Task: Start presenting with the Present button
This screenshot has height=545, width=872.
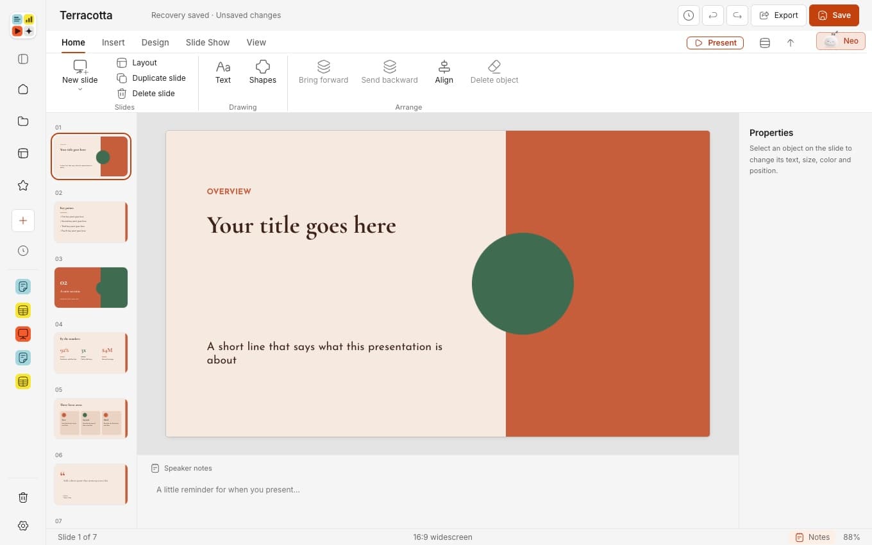Action: coord(715,43)
